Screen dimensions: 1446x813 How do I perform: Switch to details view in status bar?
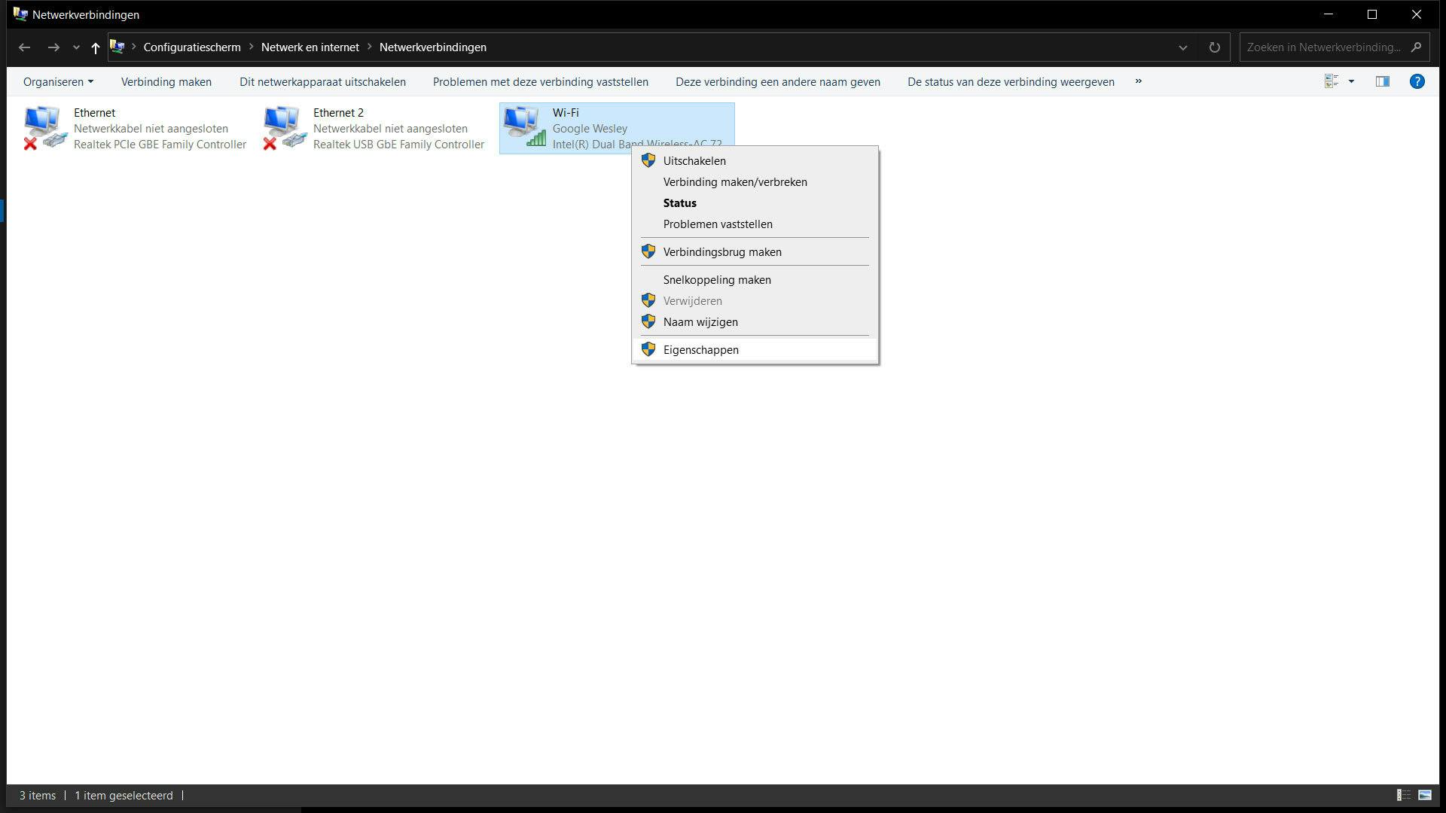(1403, 795)
